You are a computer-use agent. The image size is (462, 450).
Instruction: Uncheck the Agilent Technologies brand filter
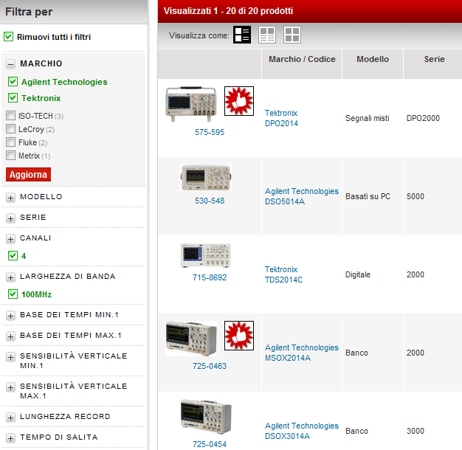(x=13, y=82)
